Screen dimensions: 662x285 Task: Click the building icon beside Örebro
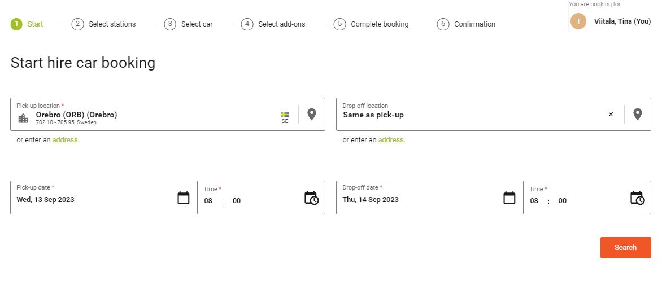23,119
